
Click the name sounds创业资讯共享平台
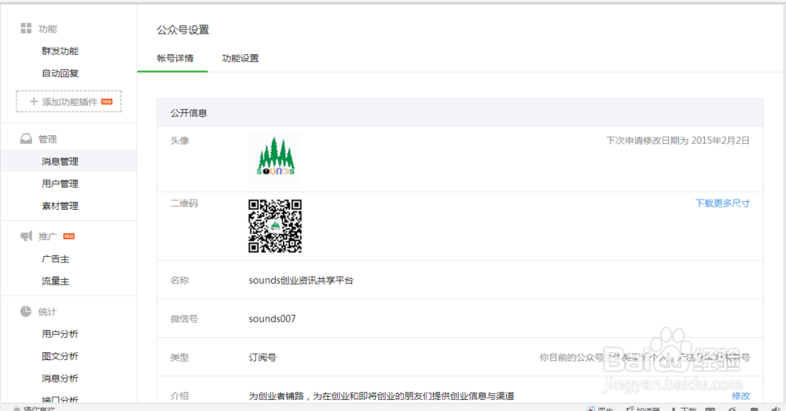tap(301, 281)
